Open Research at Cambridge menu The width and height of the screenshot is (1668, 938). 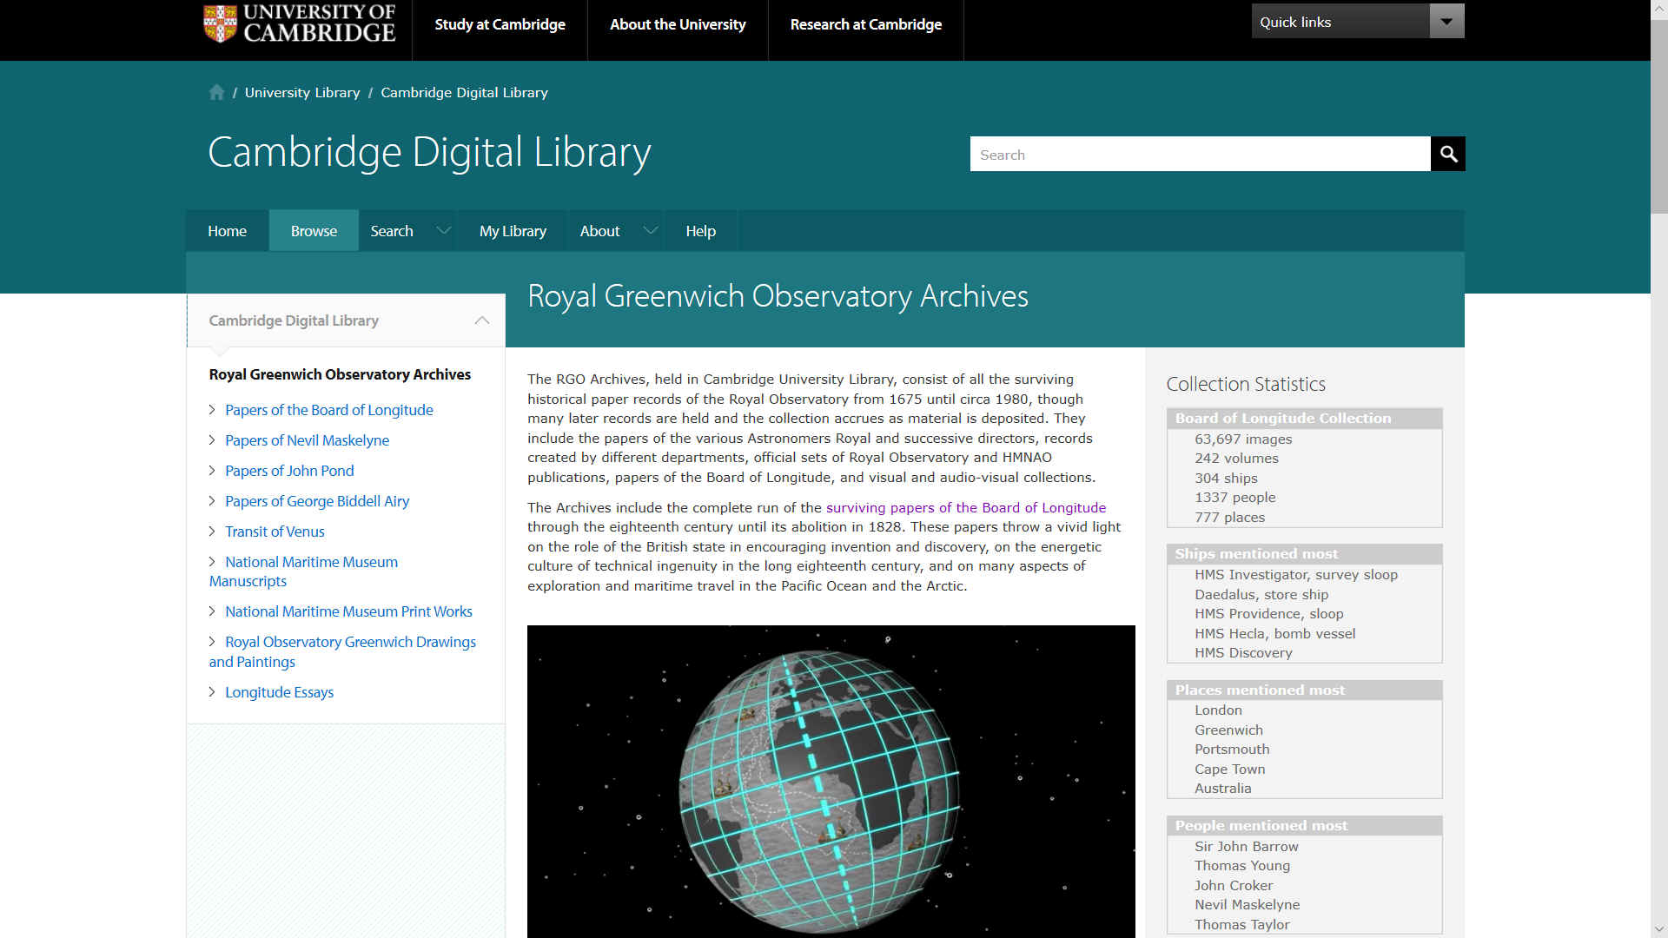(865, 24)
